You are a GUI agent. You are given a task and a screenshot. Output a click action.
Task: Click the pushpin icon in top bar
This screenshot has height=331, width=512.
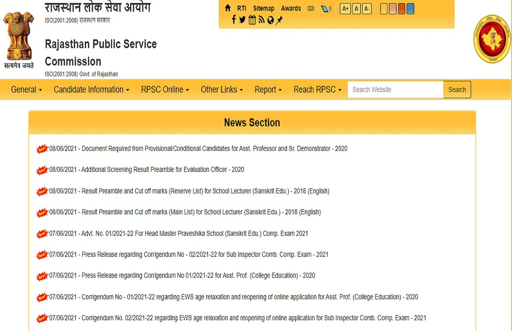coord(279,20)
